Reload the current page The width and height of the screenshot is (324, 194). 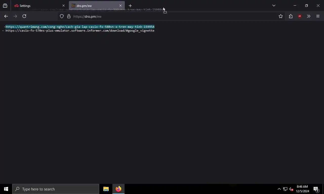click(x=24, y=16)
